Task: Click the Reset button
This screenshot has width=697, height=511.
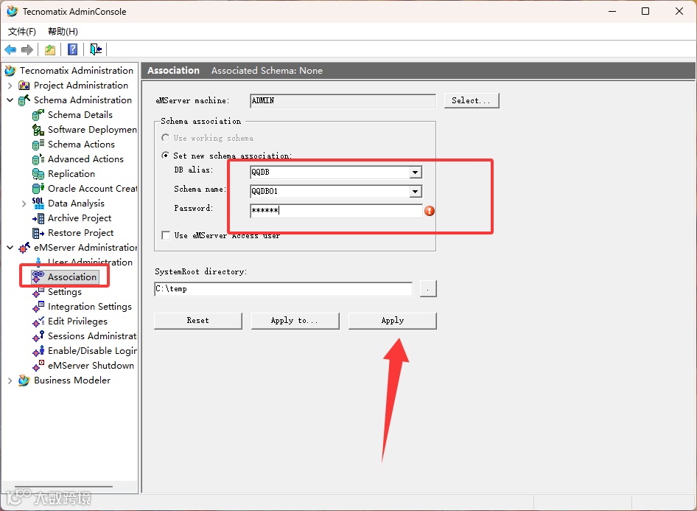Action: tap(197, 321)
